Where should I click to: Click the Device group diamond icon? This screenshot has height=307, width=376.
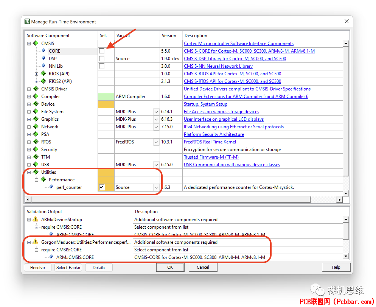[x=36, y=104]
